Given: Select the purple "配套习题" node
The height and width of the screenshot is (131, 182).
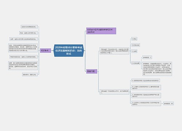Looking at the screenshot, I should 92,71.
